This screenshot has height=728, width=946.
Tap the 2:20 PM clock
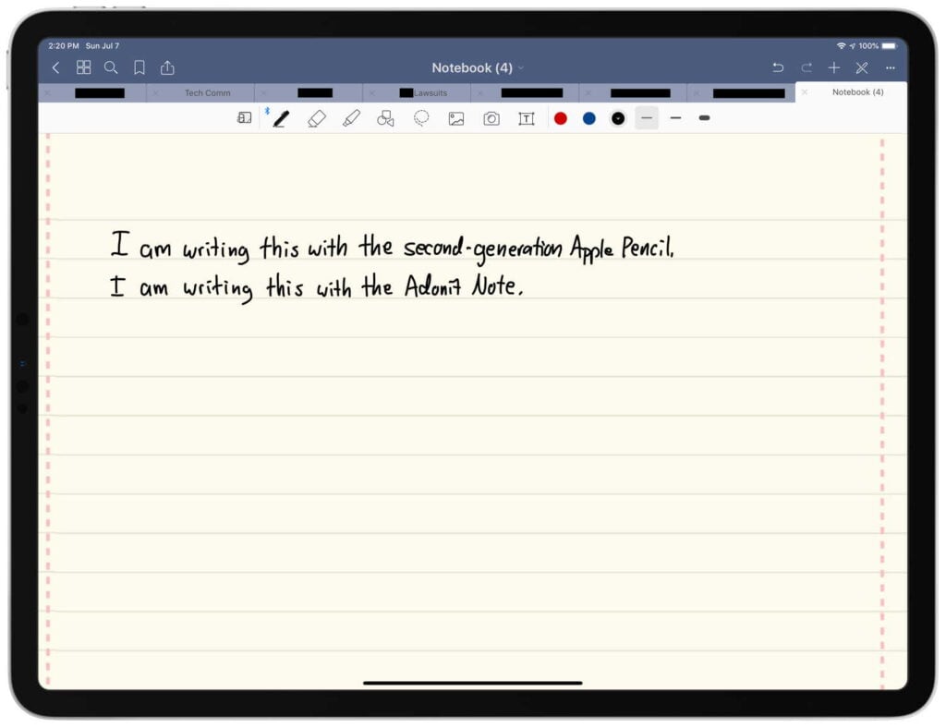coord(64,46)
